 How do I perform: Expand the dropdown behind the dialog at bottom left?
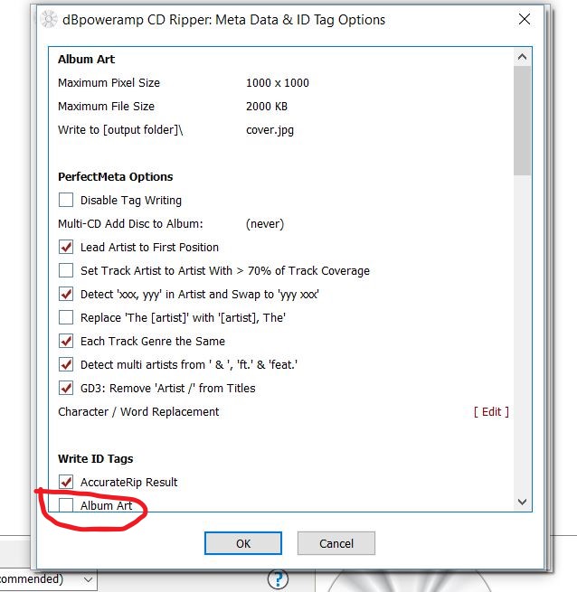tap(88, 579)
